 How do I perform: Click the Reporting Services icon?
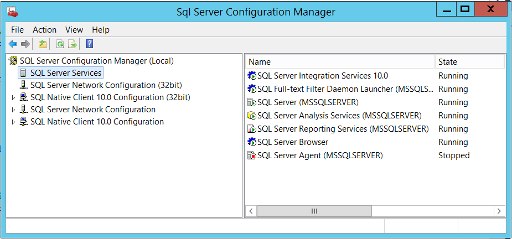(252, 129)
